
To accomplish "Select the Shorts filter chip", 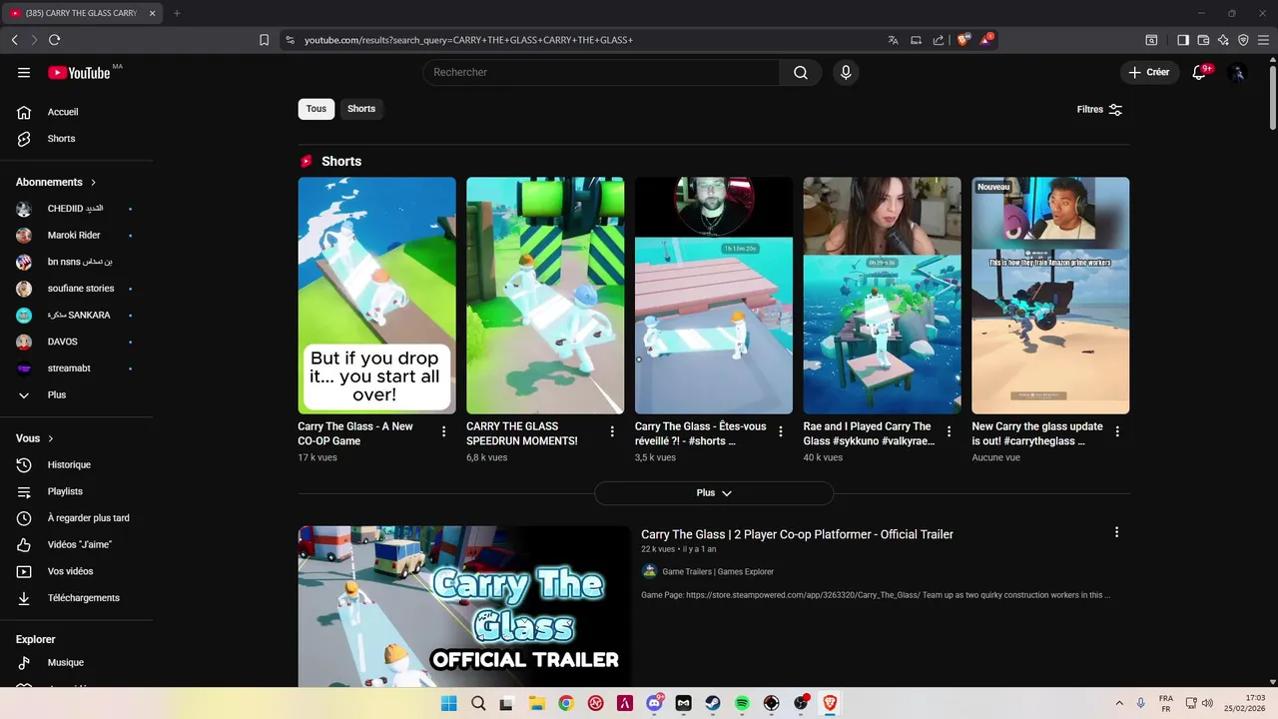I will click(x=361, y=109).
